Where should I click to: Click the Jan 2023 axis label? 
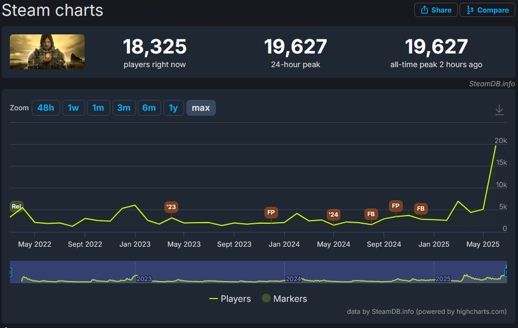click(135, 244)
